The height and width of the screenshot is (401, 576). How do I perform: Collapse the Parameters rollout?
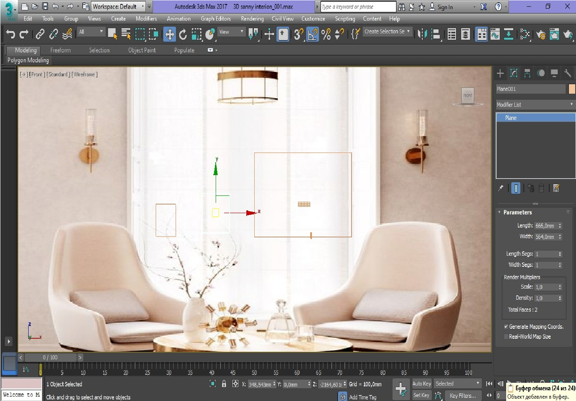coord(517,212)
